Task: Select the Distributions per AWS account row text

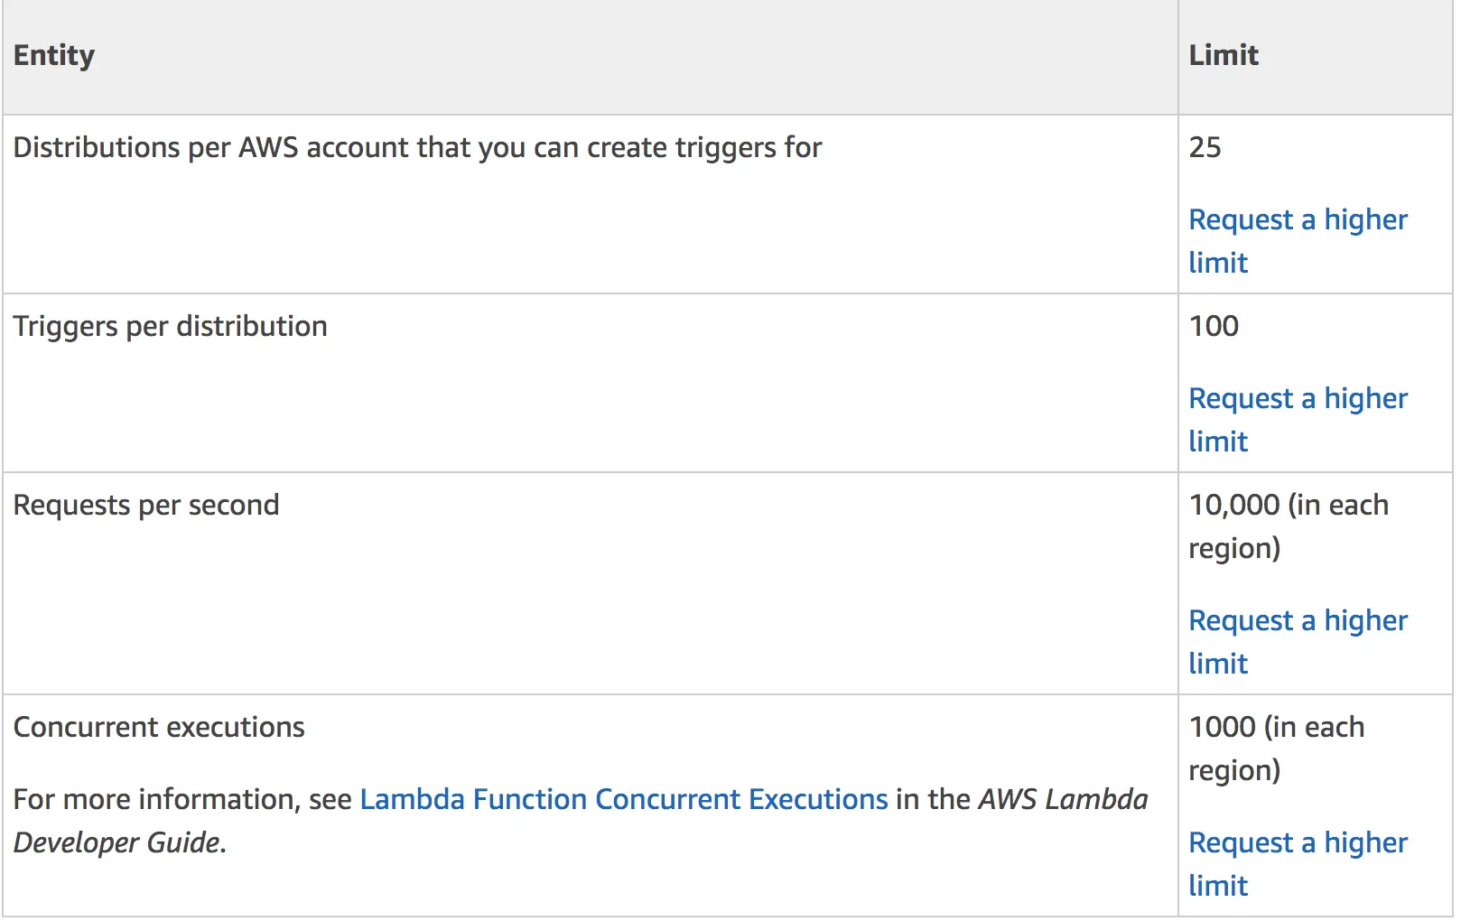Action: point(416,148)
